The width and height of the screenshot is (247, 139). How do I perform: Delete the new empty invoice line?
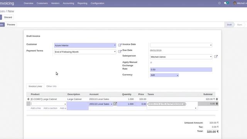pos(217,104)
